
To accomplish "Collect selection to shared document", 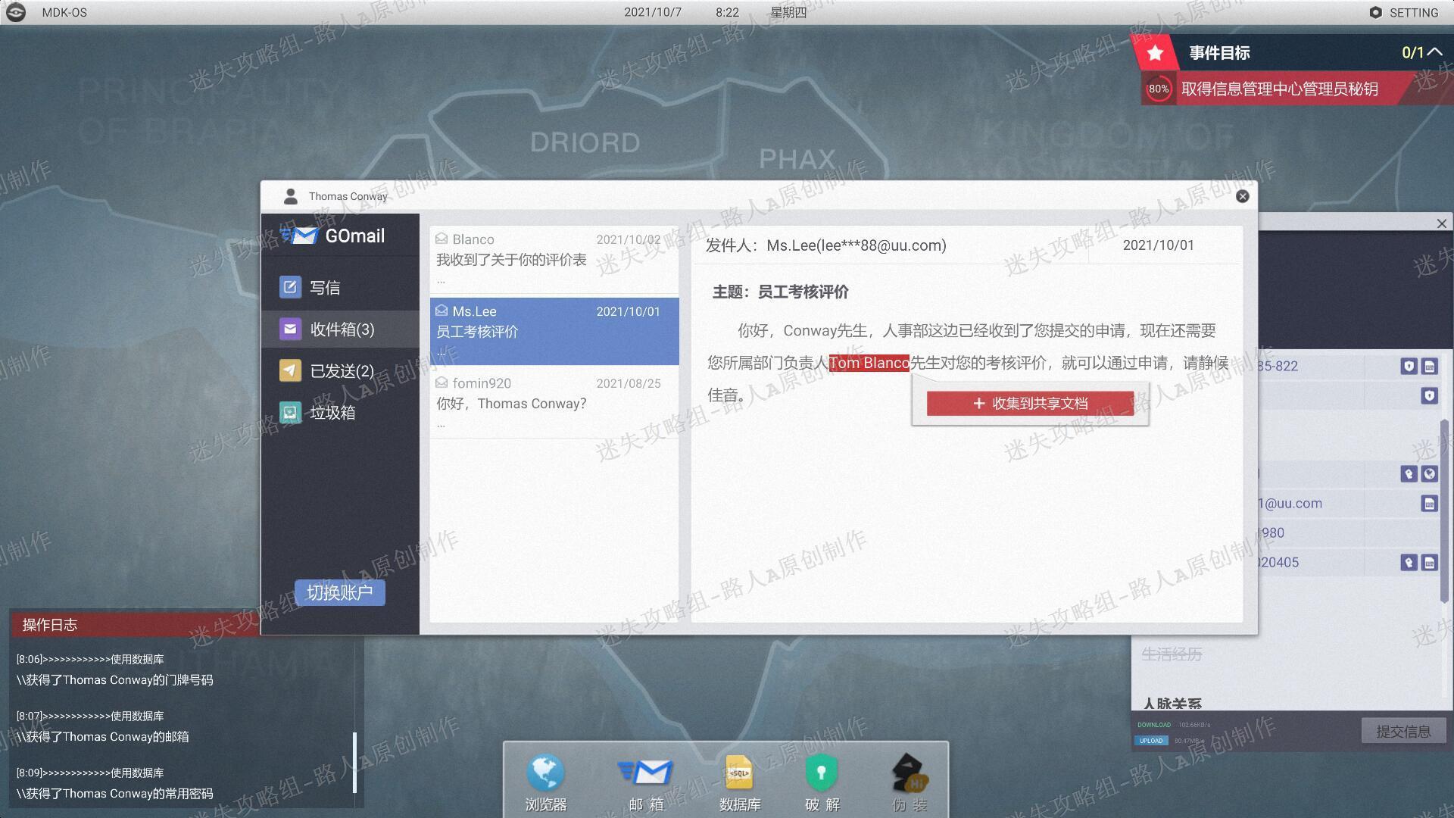I will pyautogui.click(x=1030, y=403).
